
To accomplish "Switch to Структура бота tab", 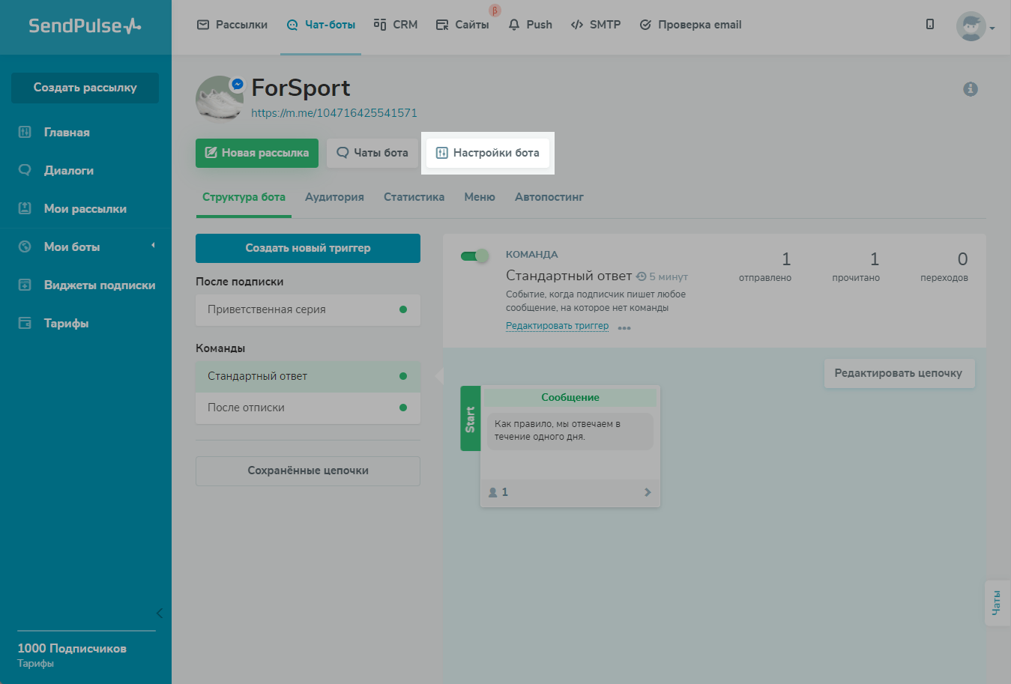I will (244, 198).
